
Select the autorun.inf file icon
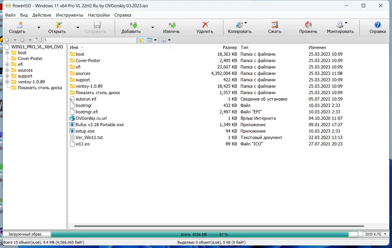(72, 99)
